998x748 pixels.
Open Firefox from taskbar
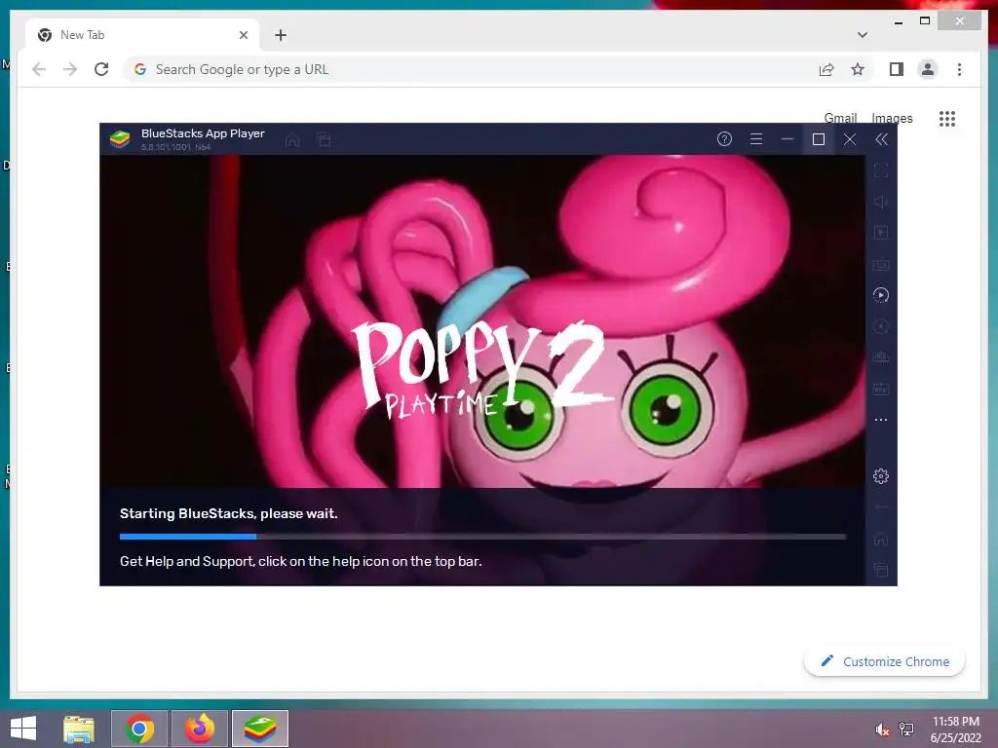[x=199, y=729]
